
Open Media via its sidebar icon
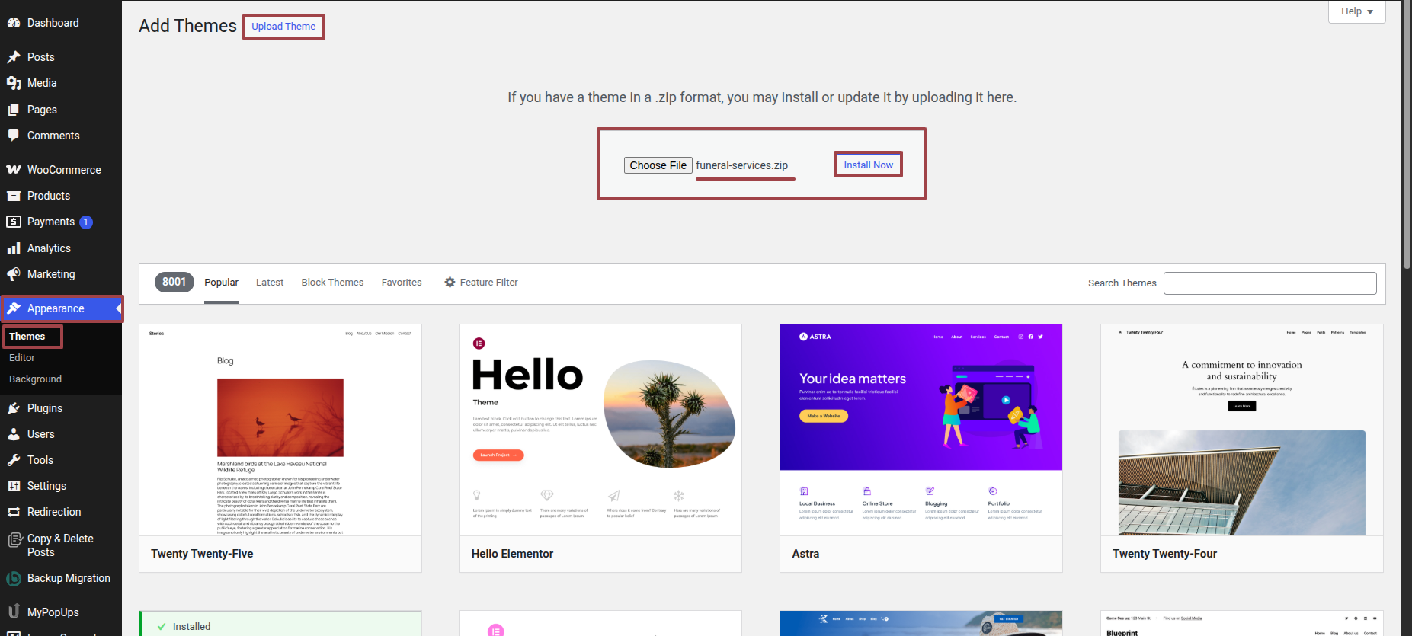tap(14, 83)
